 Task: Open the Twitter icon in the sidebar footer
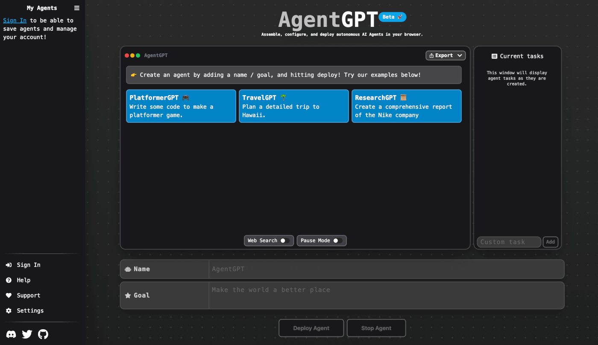(26, 334)
